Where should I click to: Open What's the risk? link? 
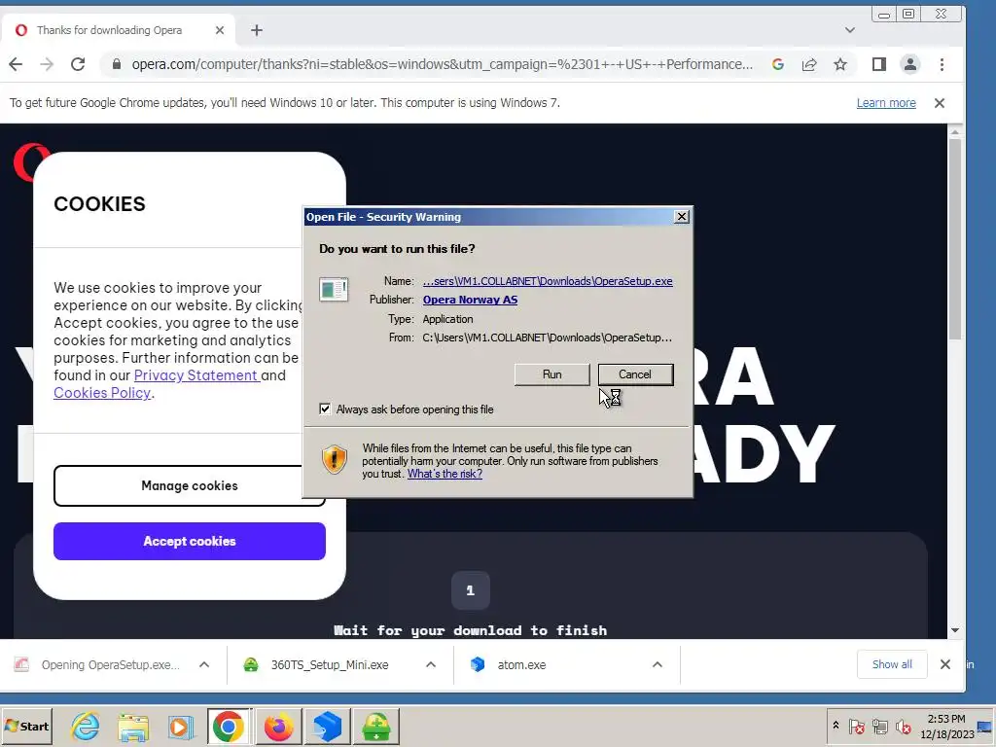point(445,474)
